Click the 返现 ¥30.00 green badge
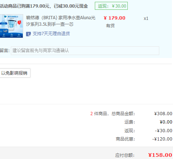Screen dimensions: 173x159 [x=111, y=6]
